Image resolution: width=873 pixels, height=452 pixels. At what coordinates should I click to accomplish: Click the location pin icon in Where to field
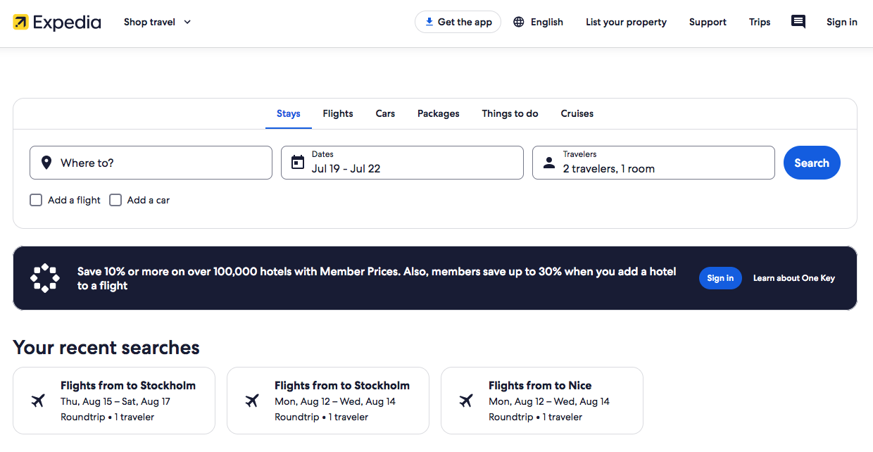click(x=46, y=163)
